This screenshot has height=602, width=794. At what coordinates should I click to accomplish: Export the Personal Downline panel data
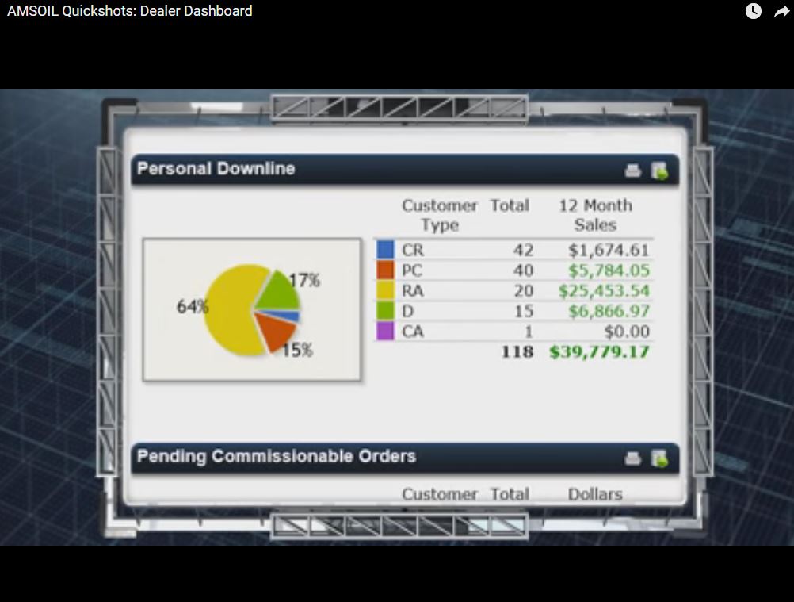coord(660,171)
